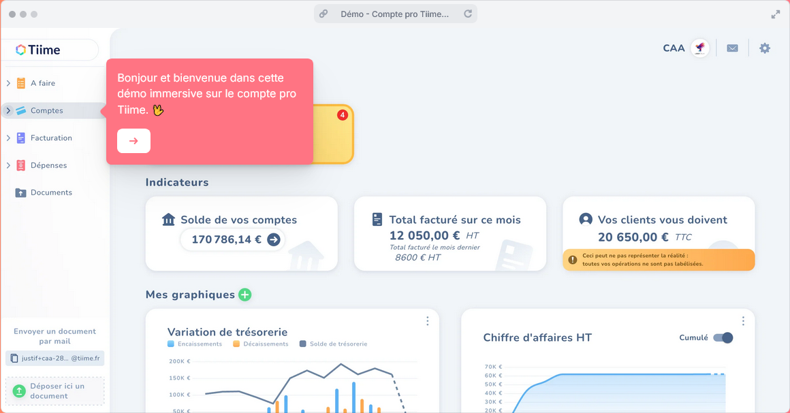
Task: Click the bank icon beside Solde de vos comptes
Action: coord(168,220)
